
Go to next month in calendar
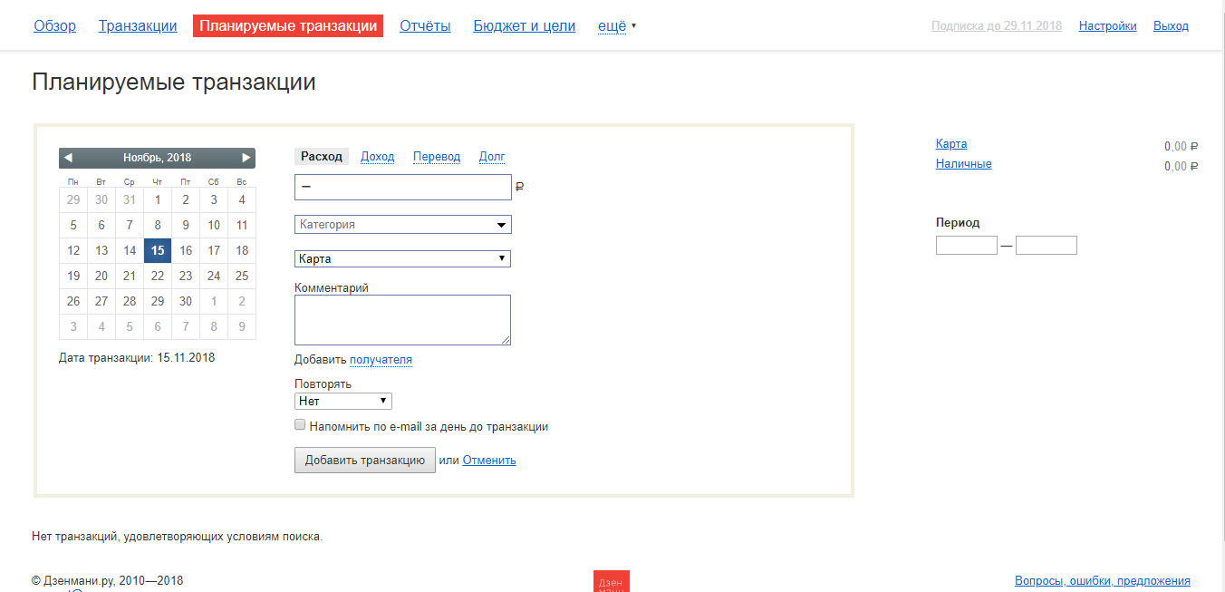(246, 158)
